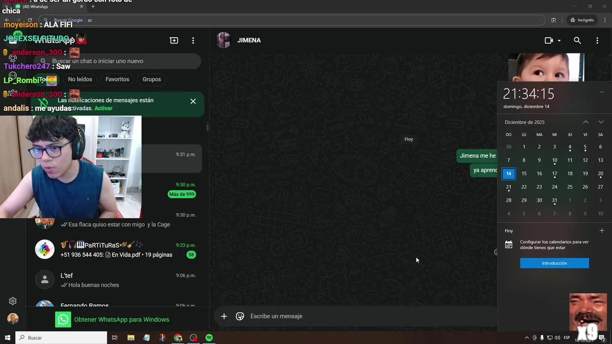Click the taskbar Buscar search box

61,338
